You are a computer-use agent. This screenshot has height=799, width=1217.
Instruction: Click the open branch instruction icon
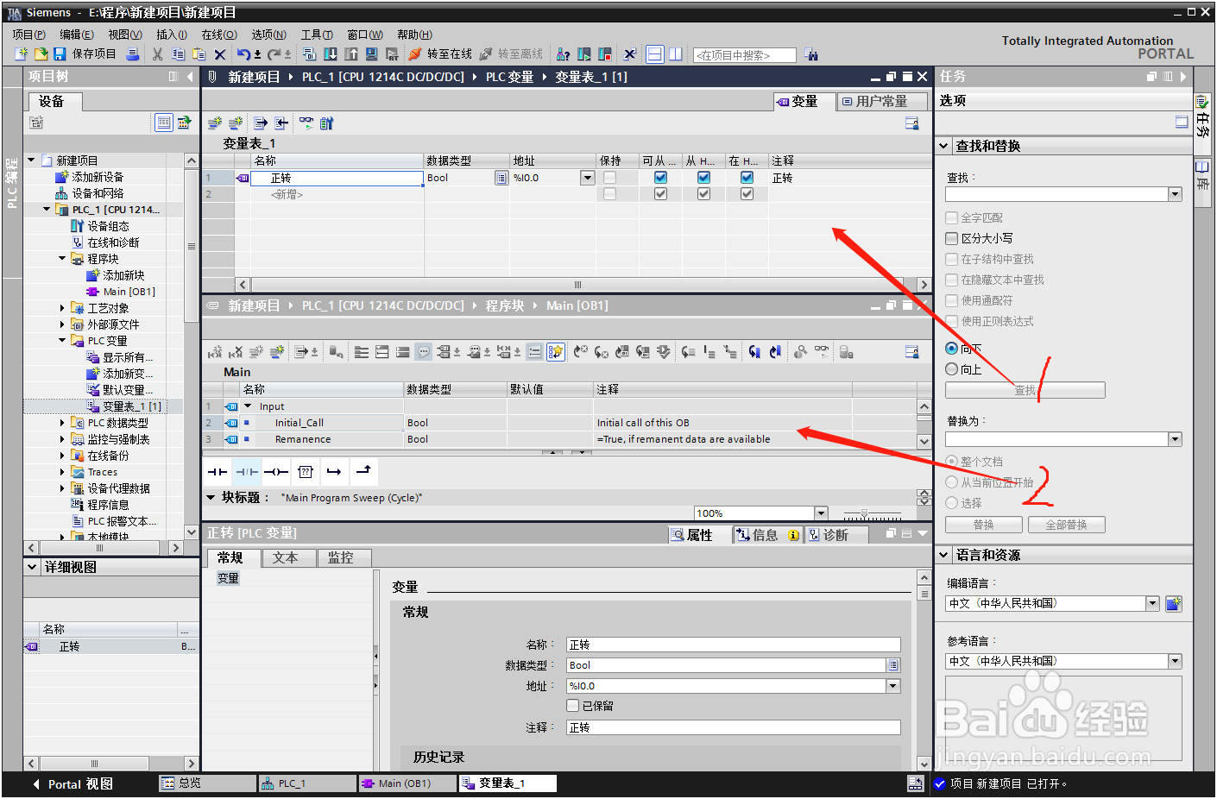pos(334,471)
